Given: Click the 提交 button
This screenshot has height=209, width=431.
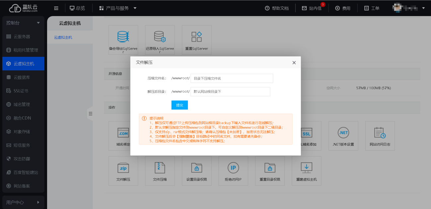Looking at the screenshot, I should point(179,105).
